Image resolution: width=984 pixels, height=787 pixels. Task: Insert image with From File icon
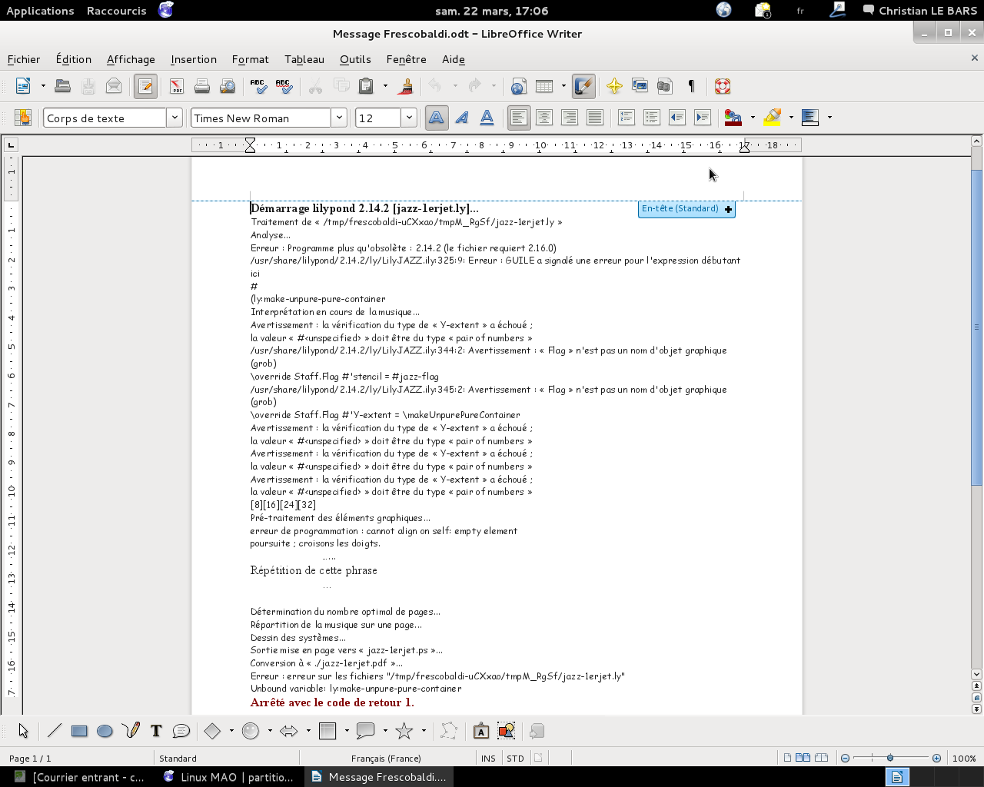point(506,731)
